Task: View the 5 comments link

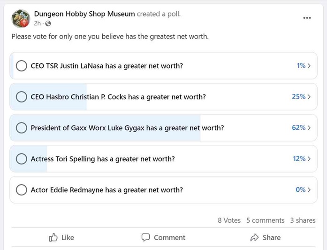Action: (x=265, y=220)
